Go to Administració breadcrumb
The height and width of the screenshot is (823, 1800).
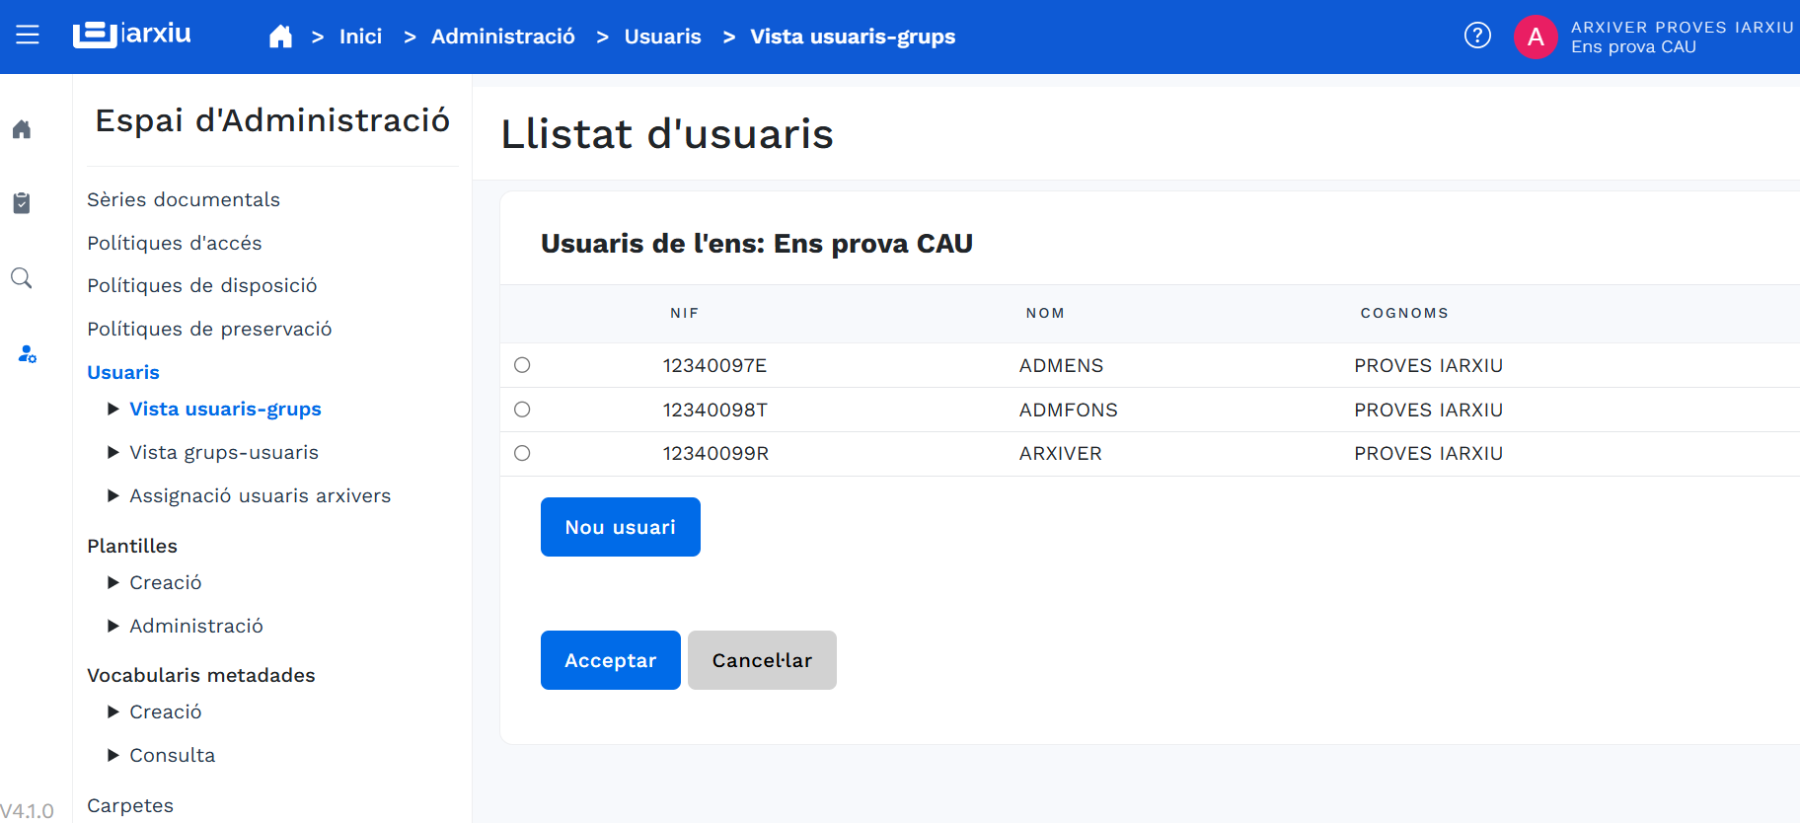pos(503,37)
